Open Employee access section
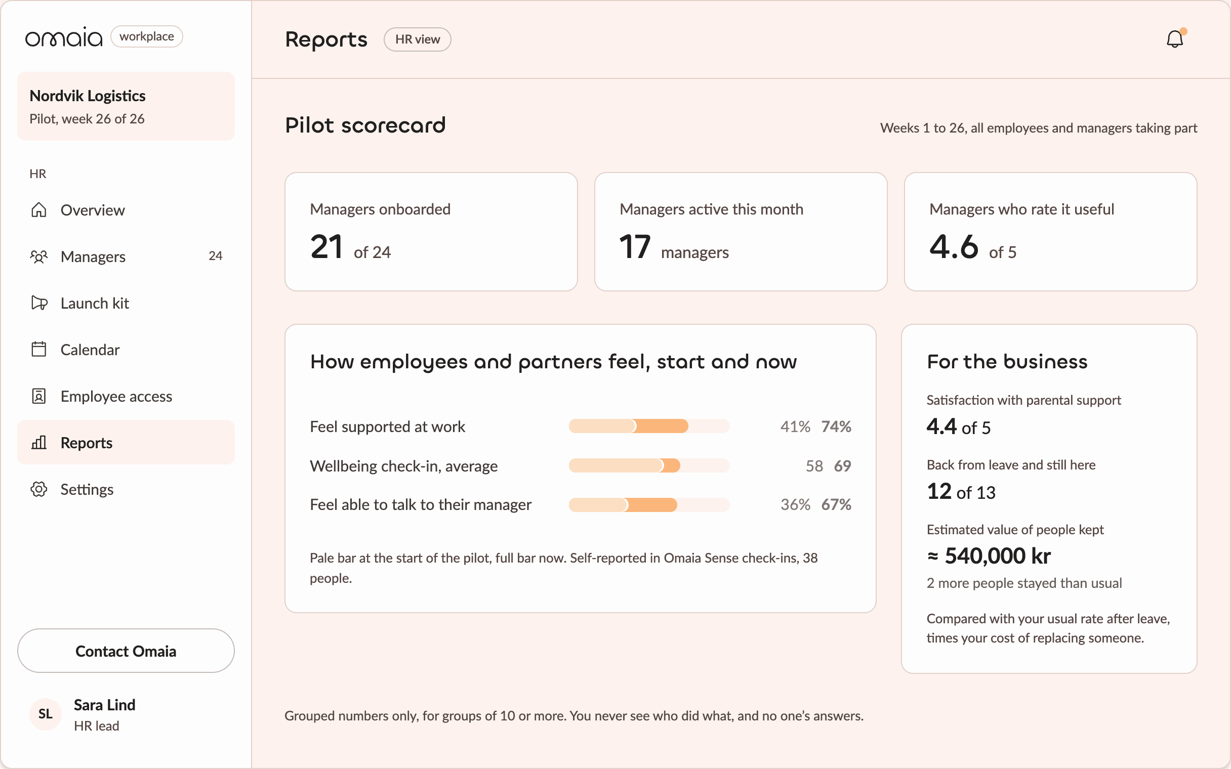This screenshot has width=1231, height=769. (x=126, y=396)
